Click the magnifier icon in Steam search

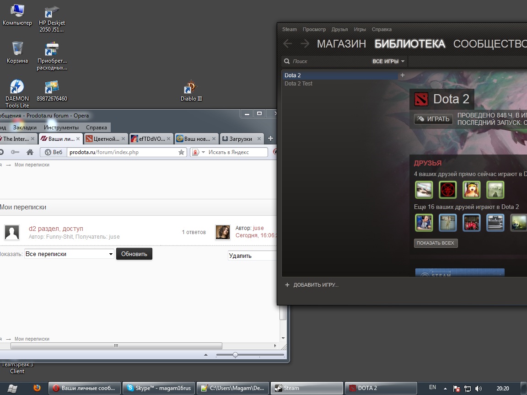pyautogui.click(x=287, y=61)
